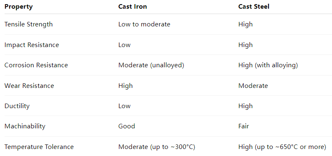The image size is (332, 156).
Task: Click the Corrosion Resistance cell
Action: point(36,65)
